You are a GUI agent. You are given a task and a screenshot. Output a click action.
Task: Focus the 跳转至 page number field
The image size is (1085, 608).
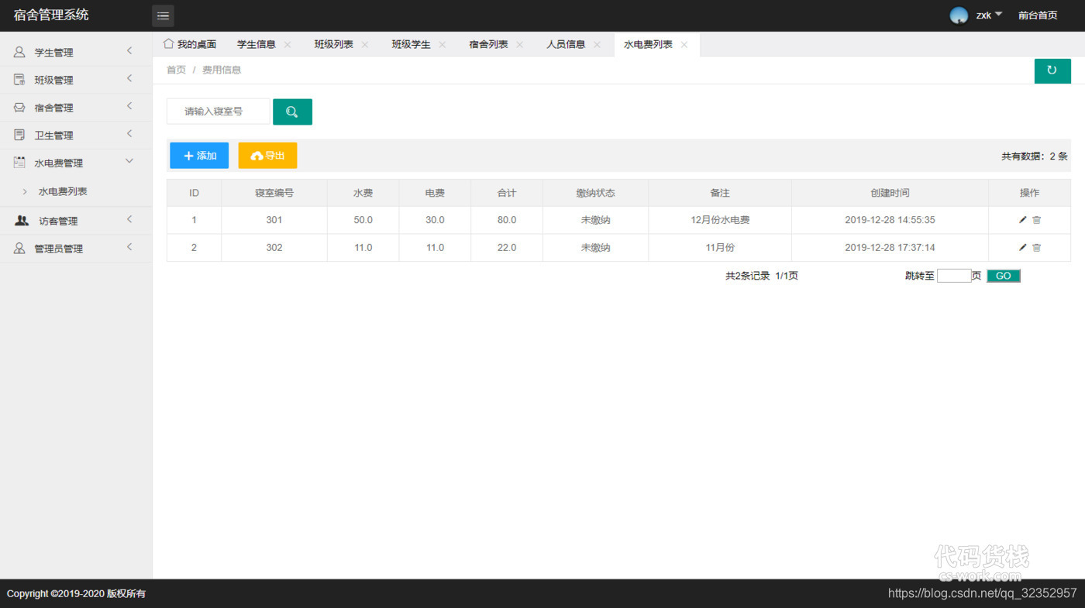954,276
